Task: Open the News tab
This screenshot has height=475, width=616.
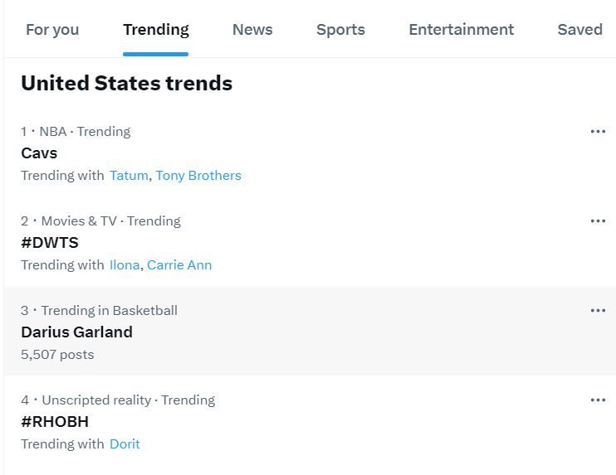Action: (x=252, y=30)
